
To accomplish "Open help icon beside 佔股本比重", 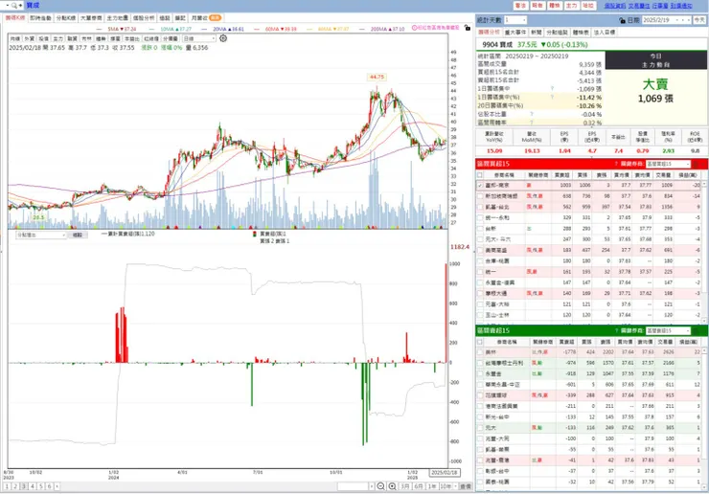I will click(x=532, y=114).
